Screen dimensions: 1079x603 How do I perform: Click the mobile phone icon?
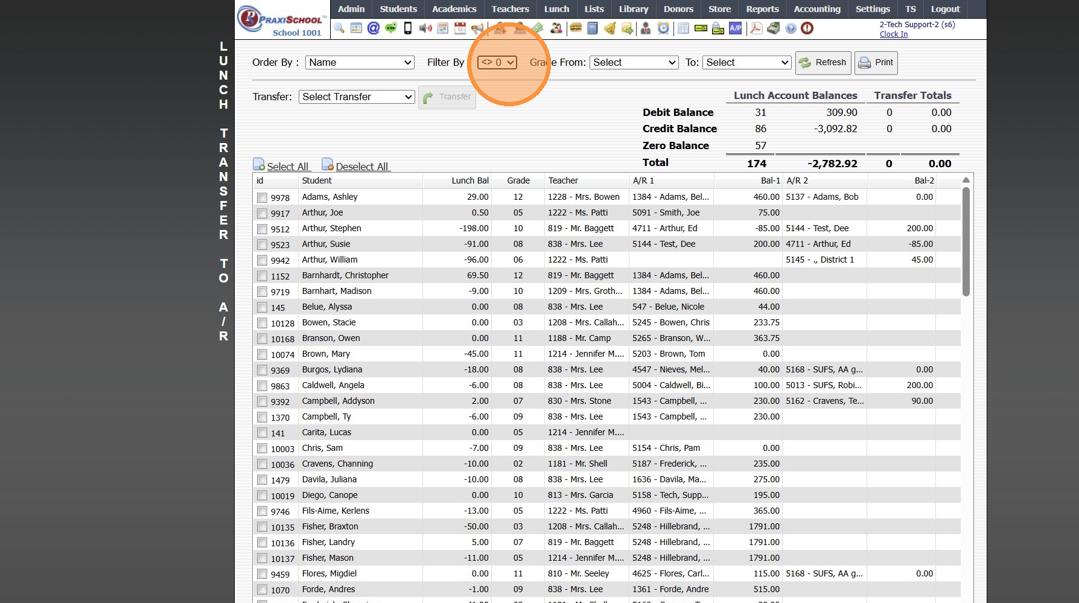[408, 28]
